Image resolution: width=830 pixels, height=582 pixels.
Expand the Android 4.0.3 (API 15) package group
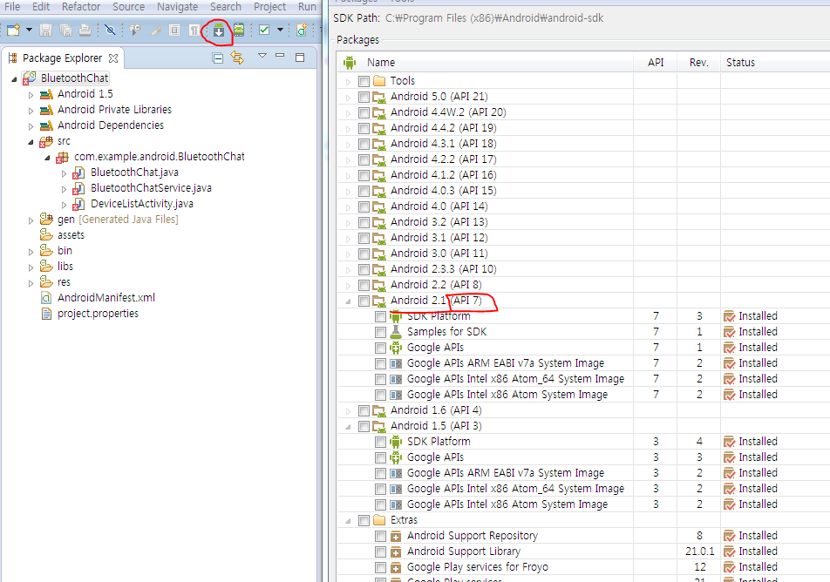tap(348, 191)
